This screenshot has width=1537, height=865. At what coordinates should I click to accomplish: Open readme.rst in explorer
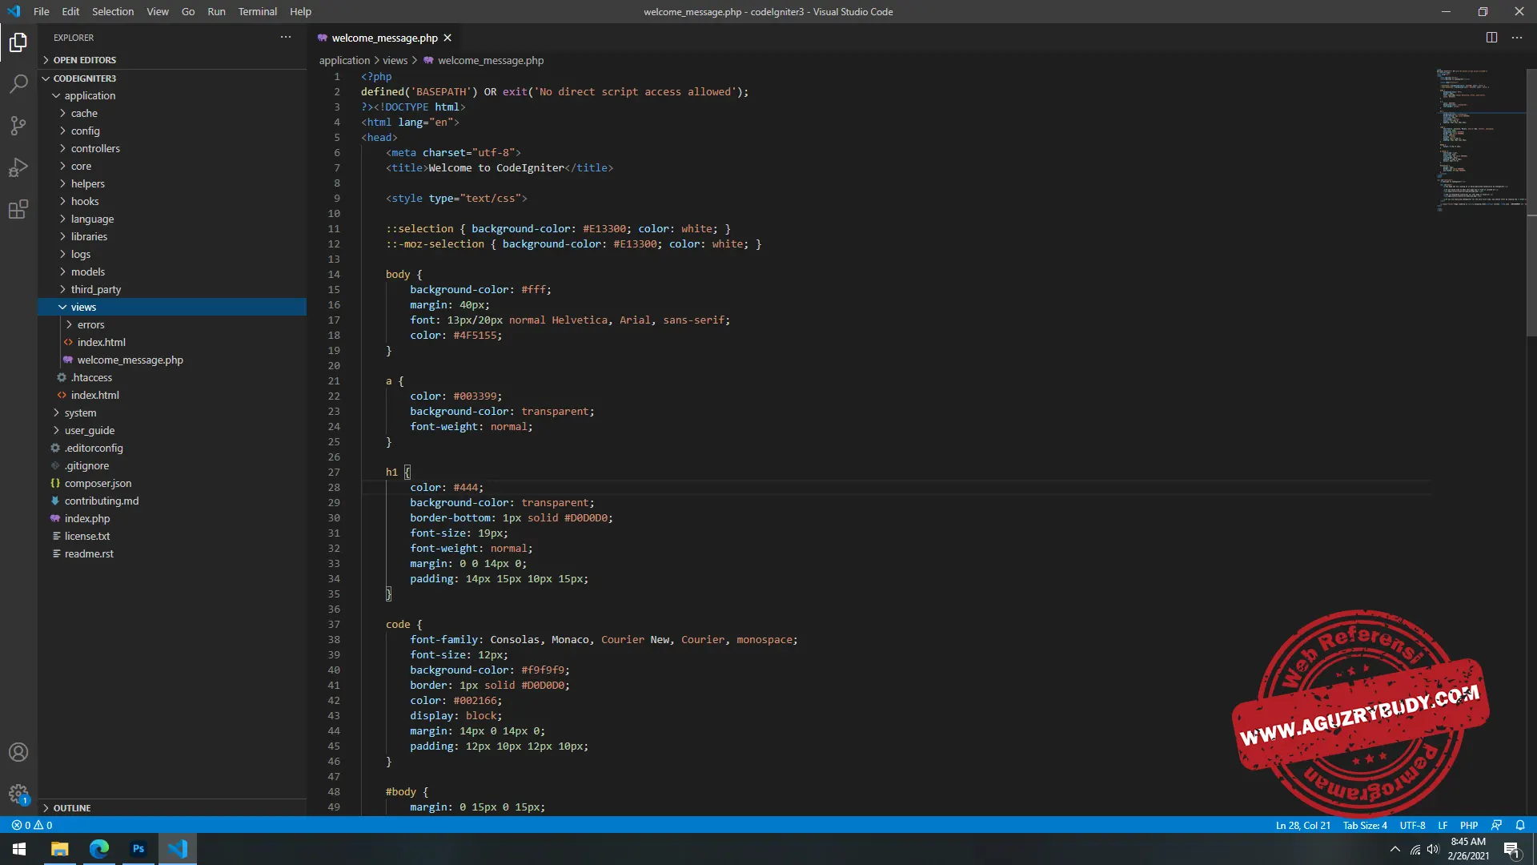pos(172,553)
